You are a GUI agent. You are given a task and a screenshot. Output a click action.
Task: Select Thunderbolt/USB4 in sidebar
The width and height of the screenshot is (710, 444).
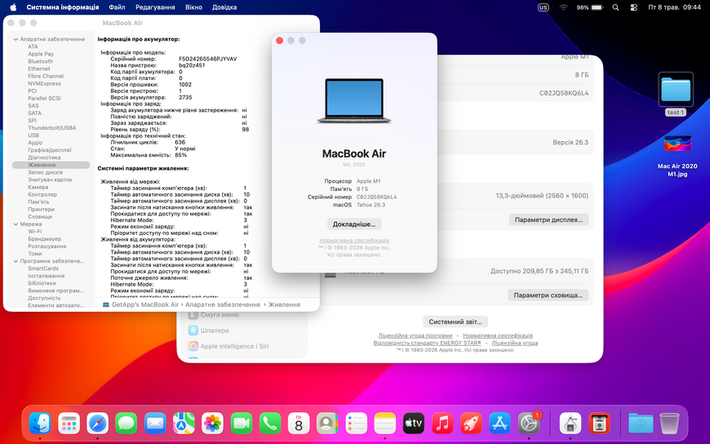tap(51, 128)
